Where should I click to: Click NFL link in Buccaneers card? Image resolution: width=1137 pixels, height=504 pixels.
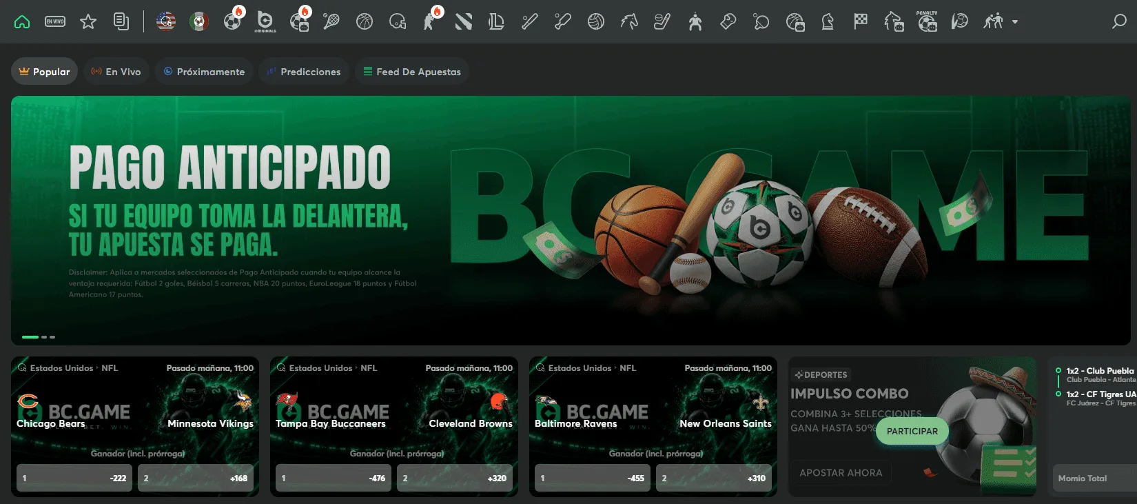(369, 368)
